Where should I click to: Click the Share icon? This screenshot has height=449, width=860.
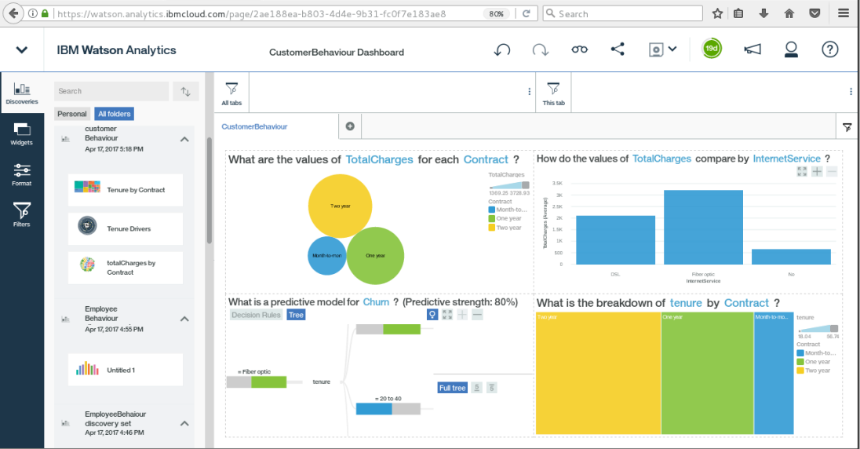(618, 49)
